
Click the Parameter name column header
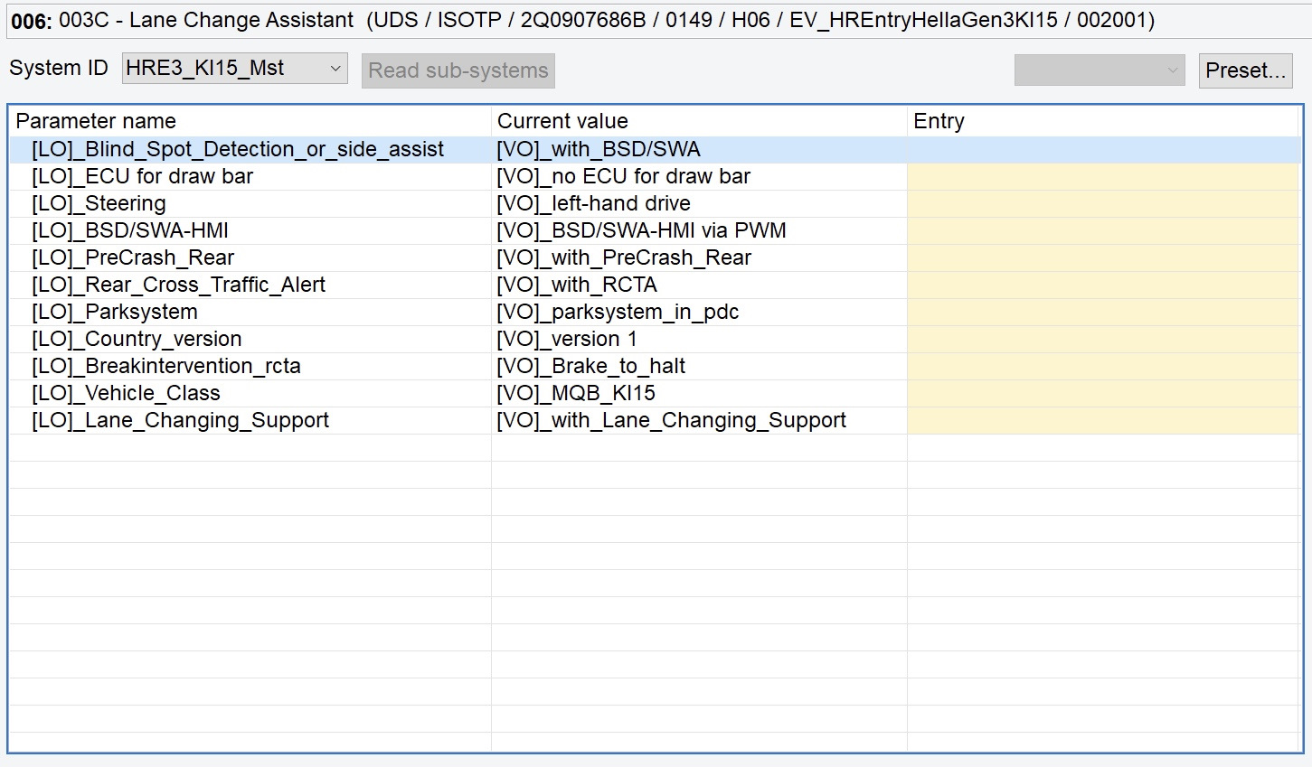click(x=96, y=121)
